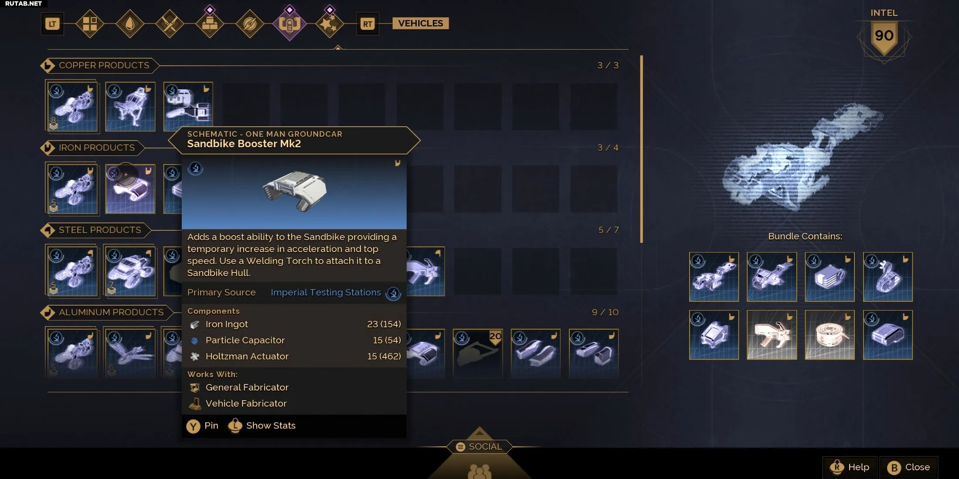
Task: Select the first Copper Products sandbike thumbnail
Action: [x=72, y=106]
